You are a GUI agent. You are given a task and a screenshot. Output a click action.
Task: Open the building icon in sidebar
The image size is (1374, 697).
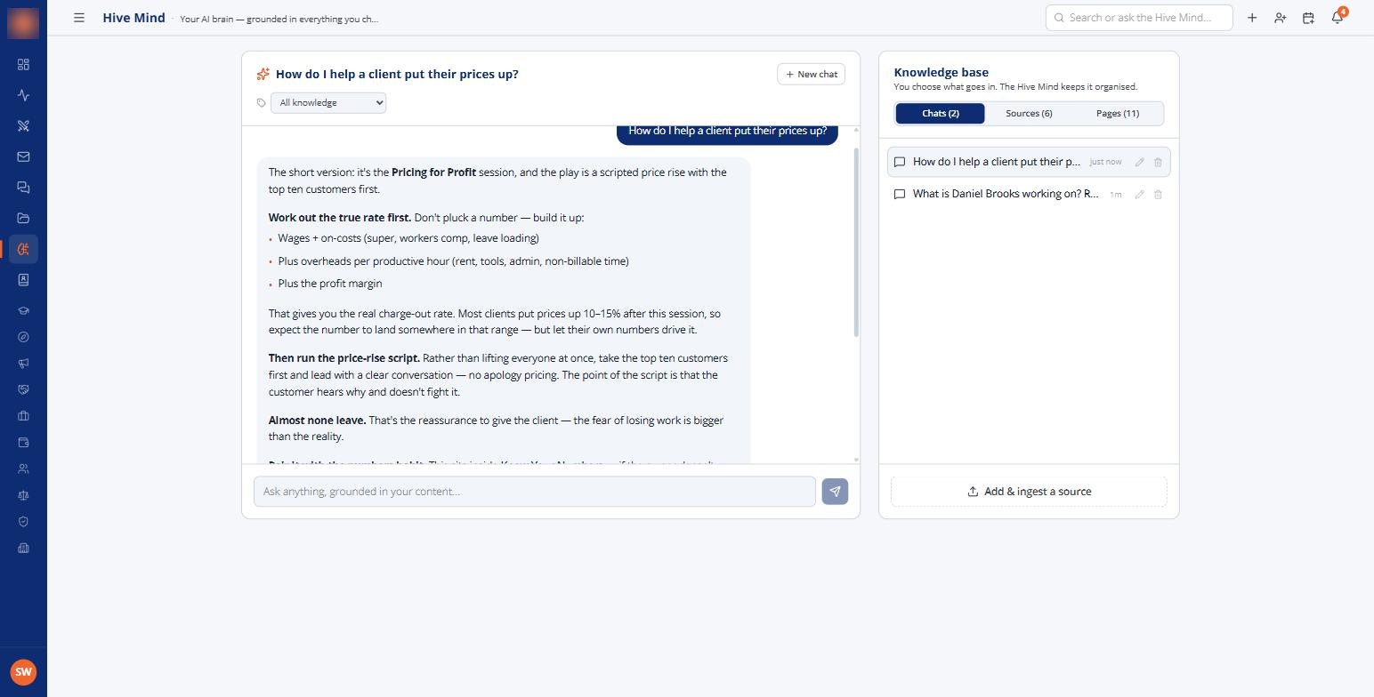click(x=23, y=548)
